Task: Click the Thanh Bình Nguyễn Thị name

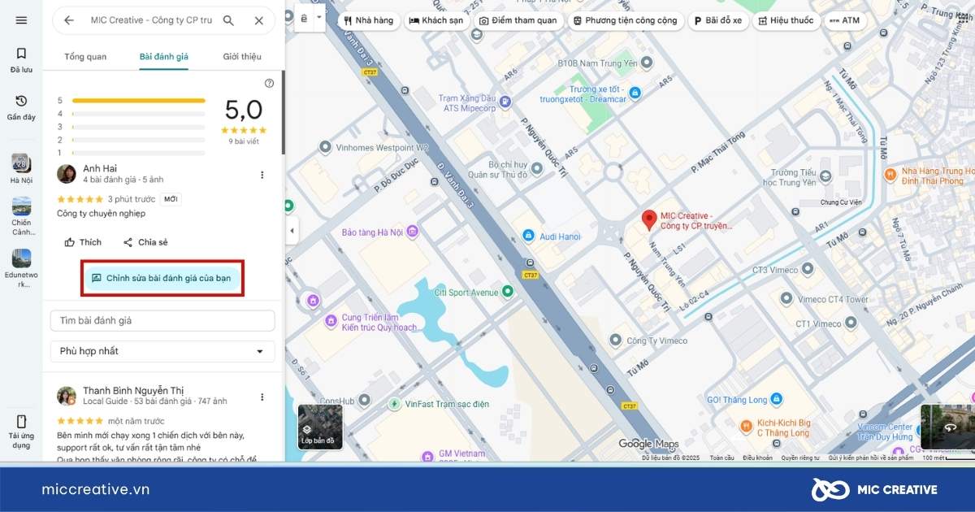Action: (x=133, y=391)
